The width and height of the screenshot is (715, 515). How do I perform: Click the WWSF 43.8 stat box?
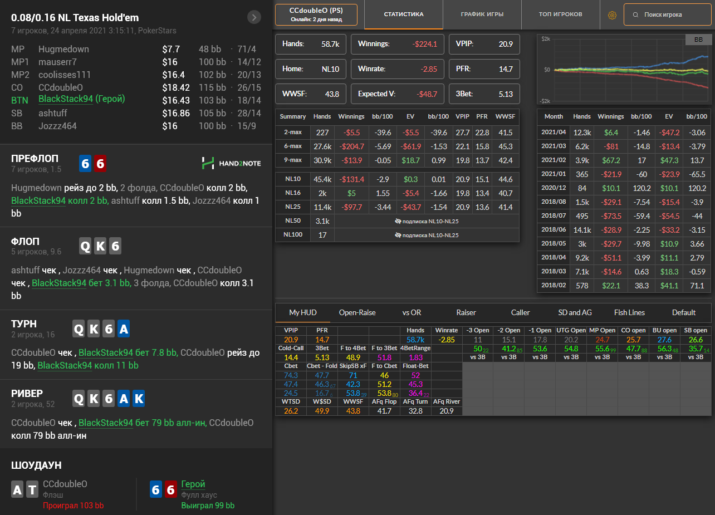point(311,94)
